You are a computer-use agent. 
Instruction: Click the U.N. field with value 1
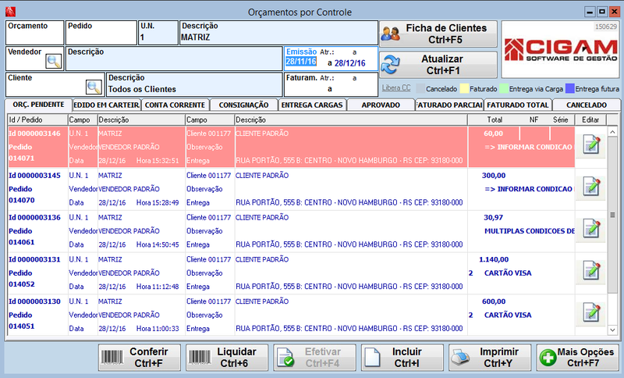[158, 33]
